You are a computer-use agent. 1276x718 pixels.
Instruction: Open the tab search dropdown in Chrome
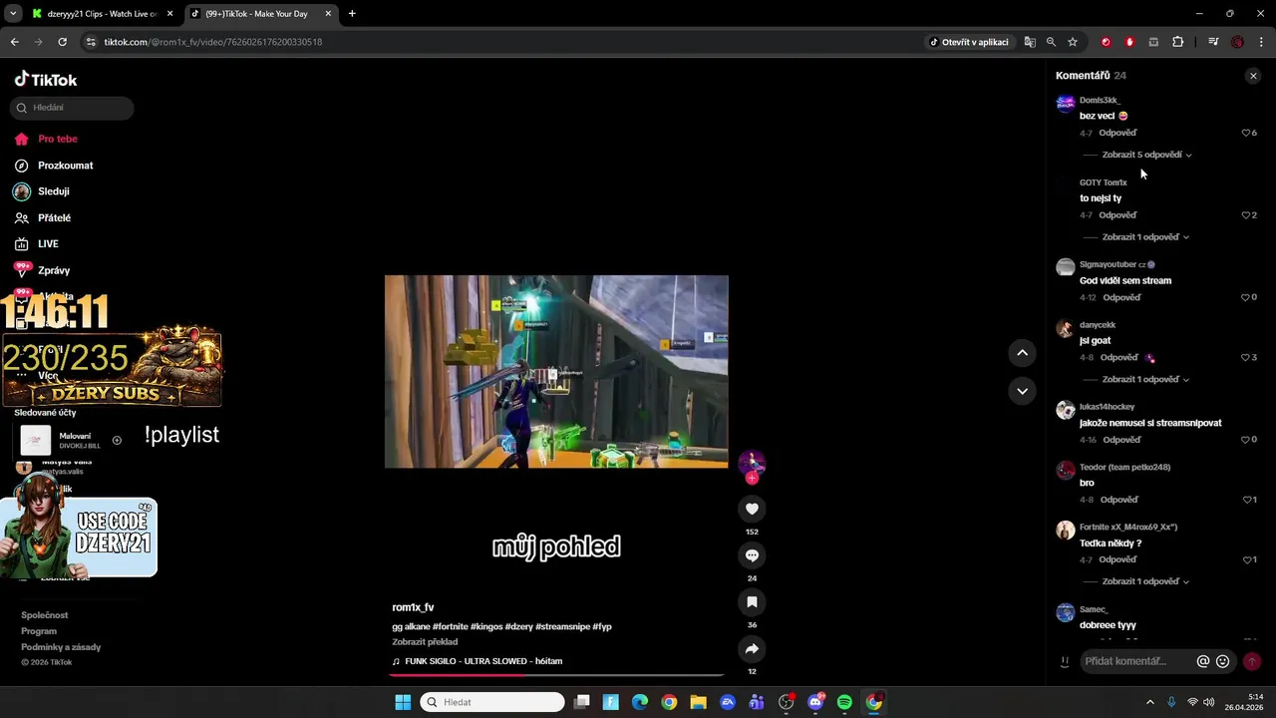click(x=13, y=14)
